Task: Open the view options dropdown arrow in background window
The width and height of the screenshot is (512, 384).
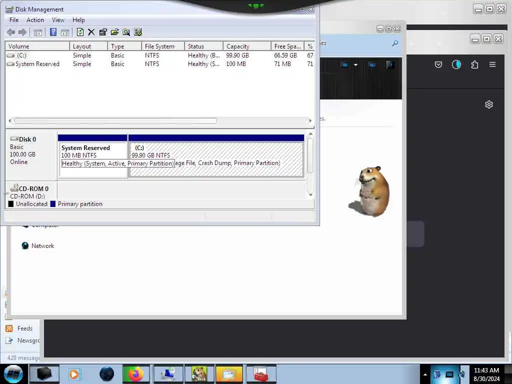Action: [x=355, y=64]
